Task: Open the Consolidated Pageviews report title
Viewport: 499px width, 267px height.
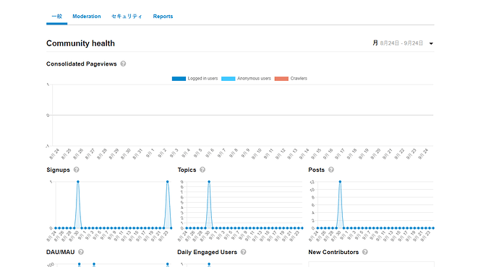Action: click(82, 64)
